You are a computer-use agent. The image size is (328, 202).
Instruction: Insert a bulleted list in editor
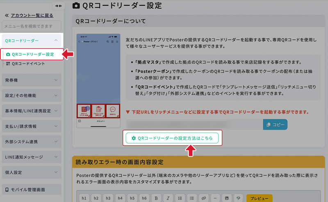(x=191, y=198)
